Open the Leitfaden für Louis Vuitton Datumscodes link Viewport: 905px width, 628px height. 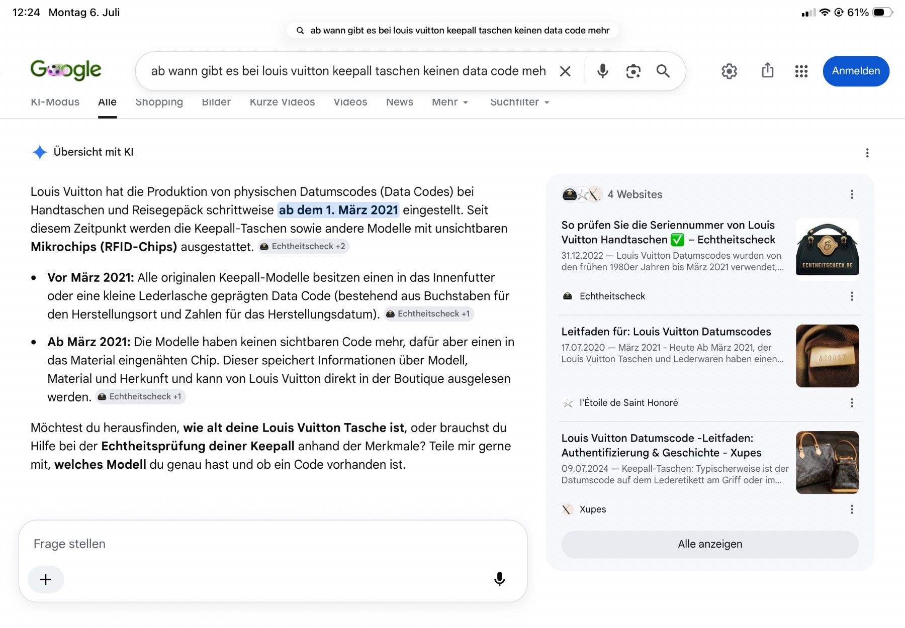point(666,332)
